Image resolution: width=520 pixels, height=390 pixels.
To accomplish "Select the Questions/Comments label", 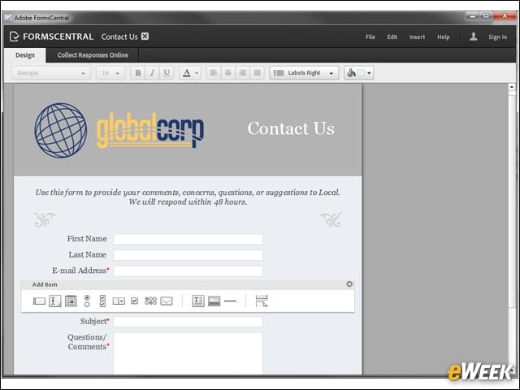I will (89, 342).
